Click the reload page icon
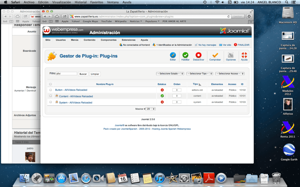 (228, 17)
